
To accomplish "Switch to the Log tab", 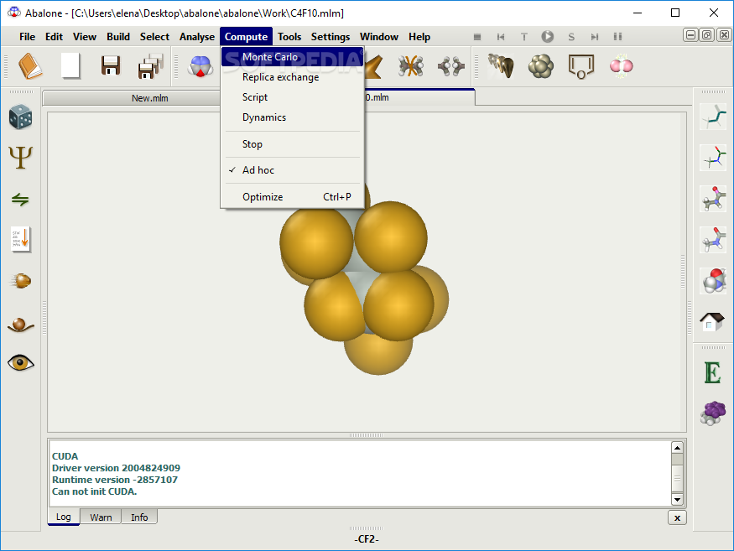I will click(x=64, y=517).
